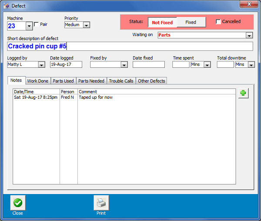Switch to Parts Needed tab
Image resolution: width=261 pixels, height=221 pixels.
[x=91, y=81]
